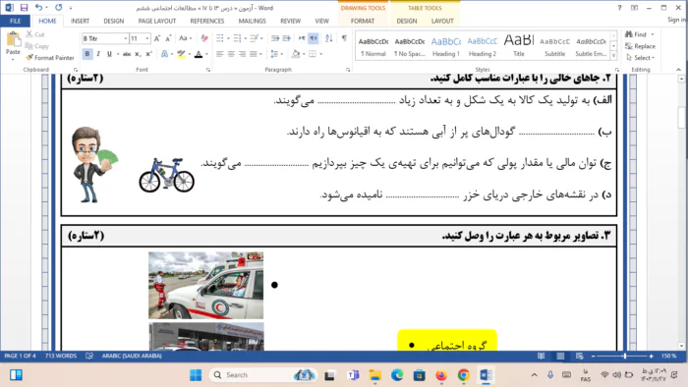Screen dimensions: 688x387
Task: Increase font size with Grow Font
Action: (157, 38)
